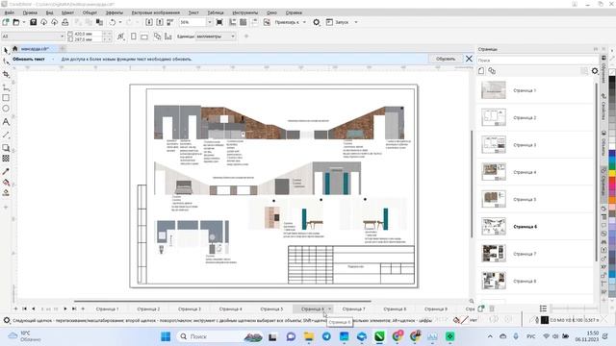Open the Таблица menu
616x346 pixels.
[x=216, y=12]
